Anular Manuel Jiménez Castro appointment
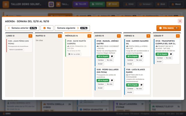 (100, 64)
